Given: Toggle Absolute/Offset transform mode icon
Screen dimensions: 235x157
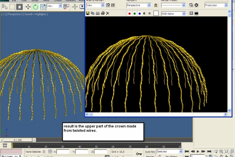Looking at the screenshot, I should click(50, 152).
